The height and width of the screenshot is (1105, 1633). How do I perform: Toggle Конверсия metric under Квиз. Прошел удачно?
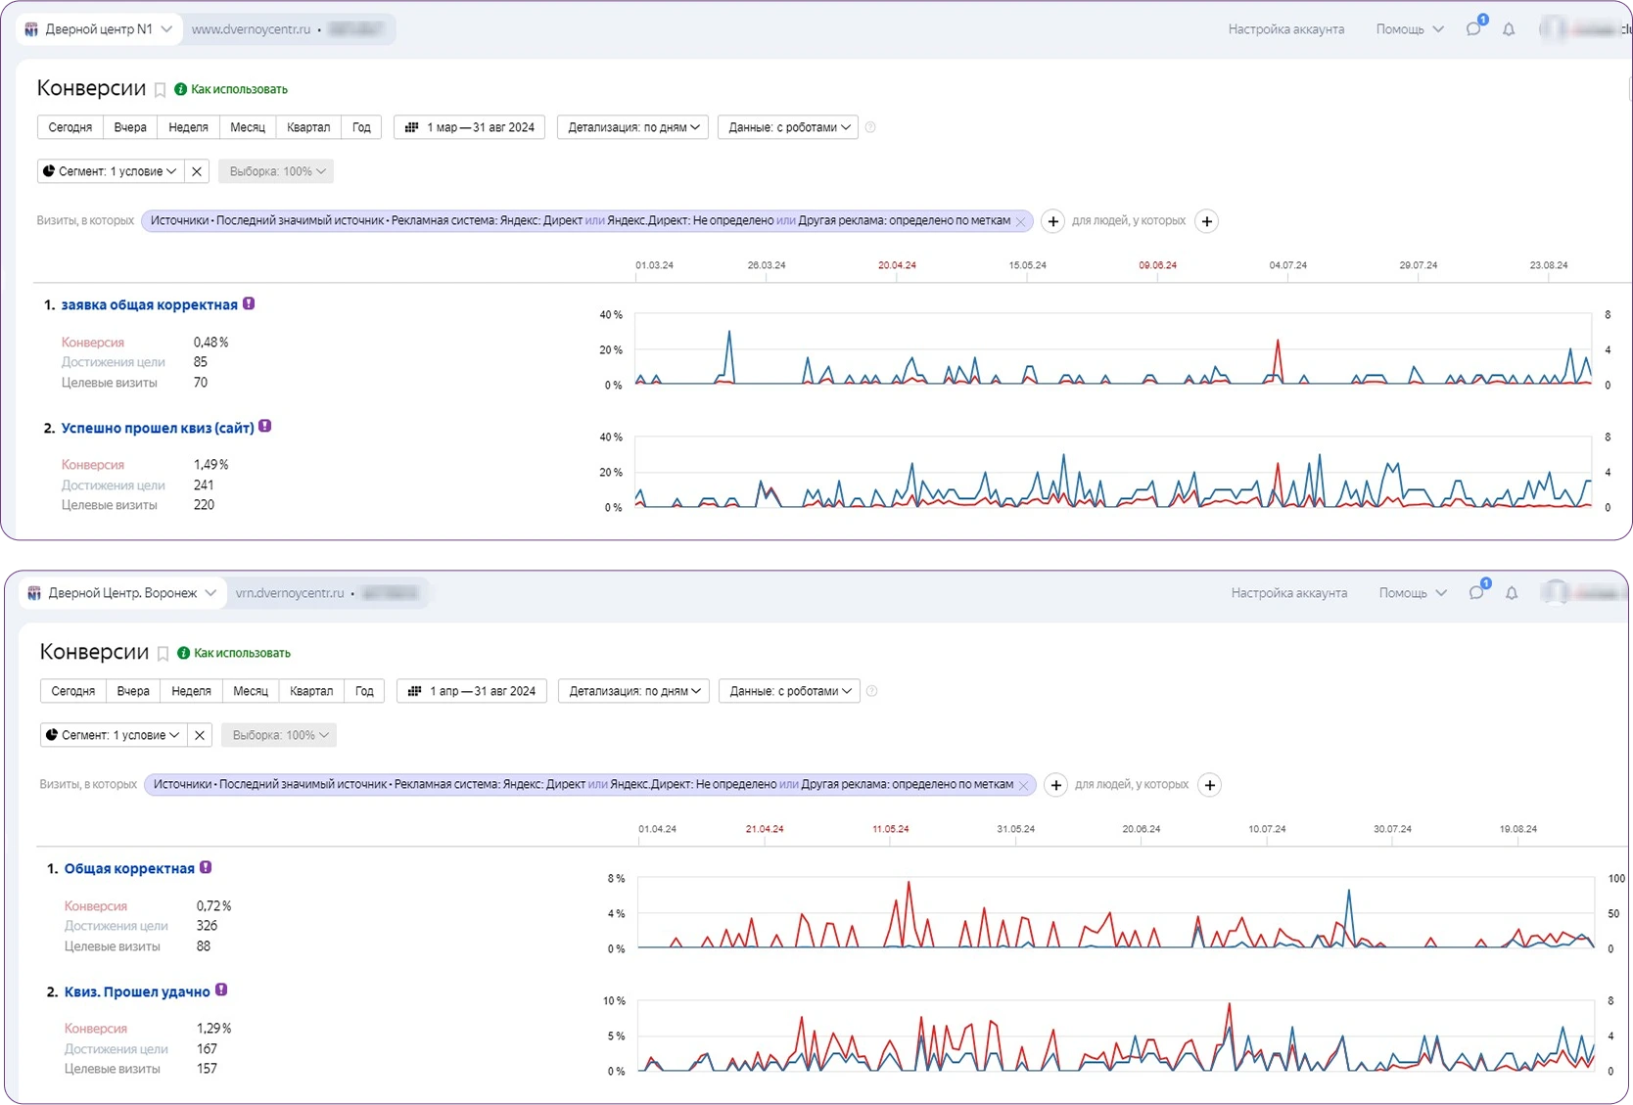click(96, 1029)
